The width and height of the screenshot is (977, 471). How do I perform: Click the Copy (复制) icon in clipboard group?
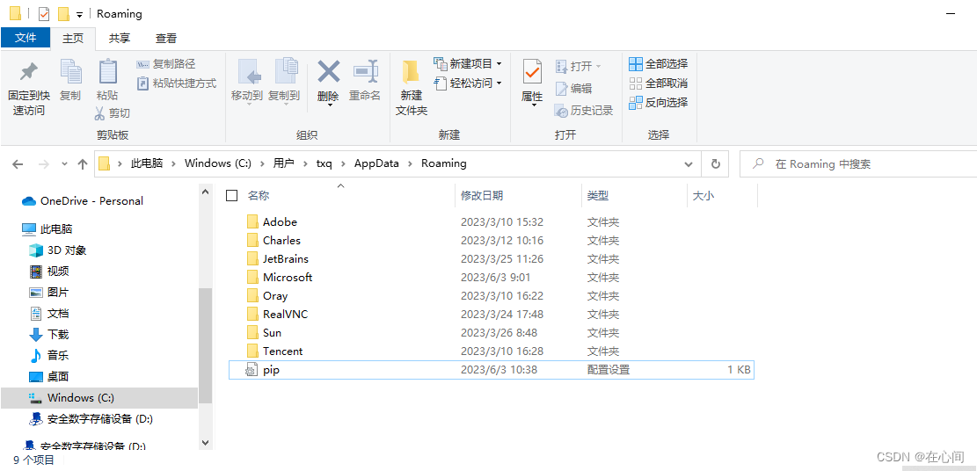pyautogui.click(x=70, y=73)
